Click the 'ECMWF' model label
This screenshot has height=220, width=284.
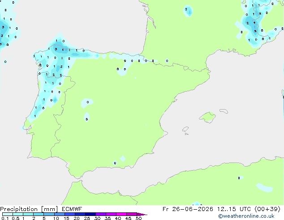(72, 209)
